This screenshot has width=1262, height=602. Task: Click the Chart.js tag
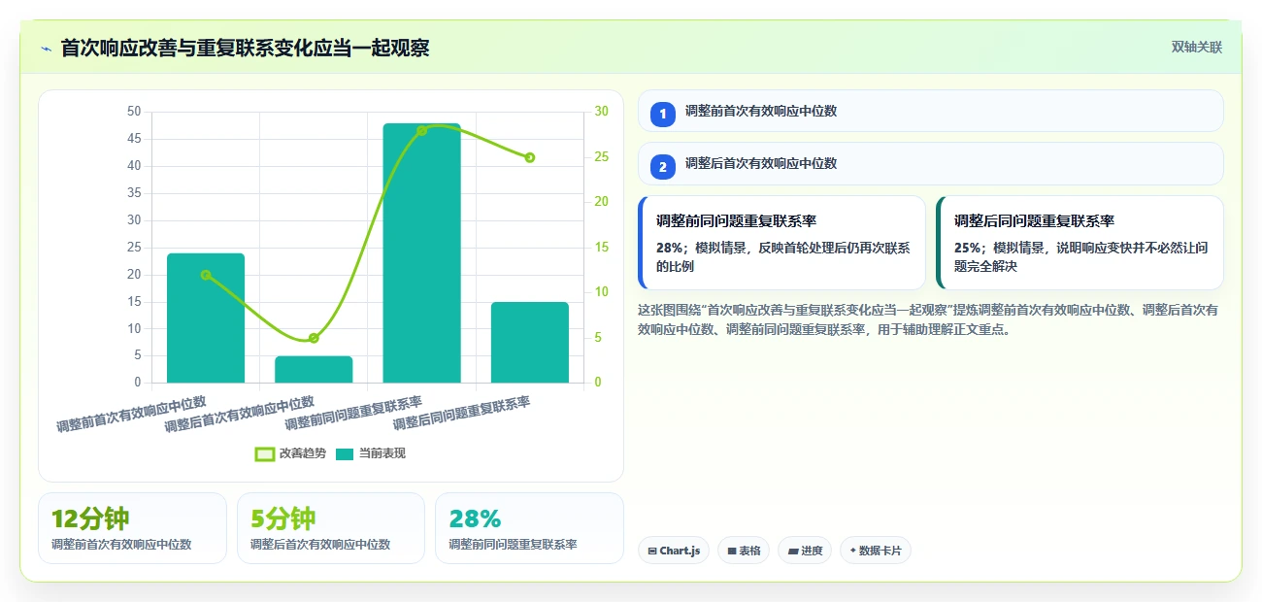[x=674, y=551]
